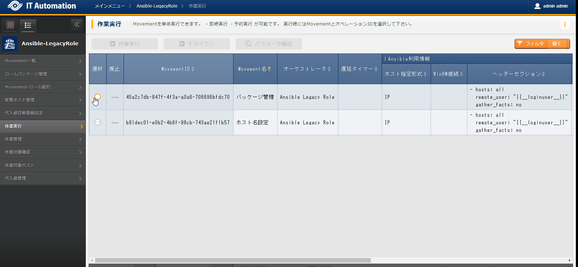Screen dimensions: 578x267
Task: Select the ホスト名設定 movement radio button
Action: [x=98, y=122]
